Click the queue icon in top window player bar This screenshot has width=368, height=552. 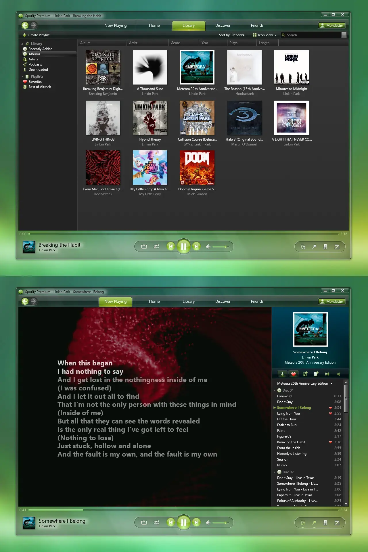point(303,247)
